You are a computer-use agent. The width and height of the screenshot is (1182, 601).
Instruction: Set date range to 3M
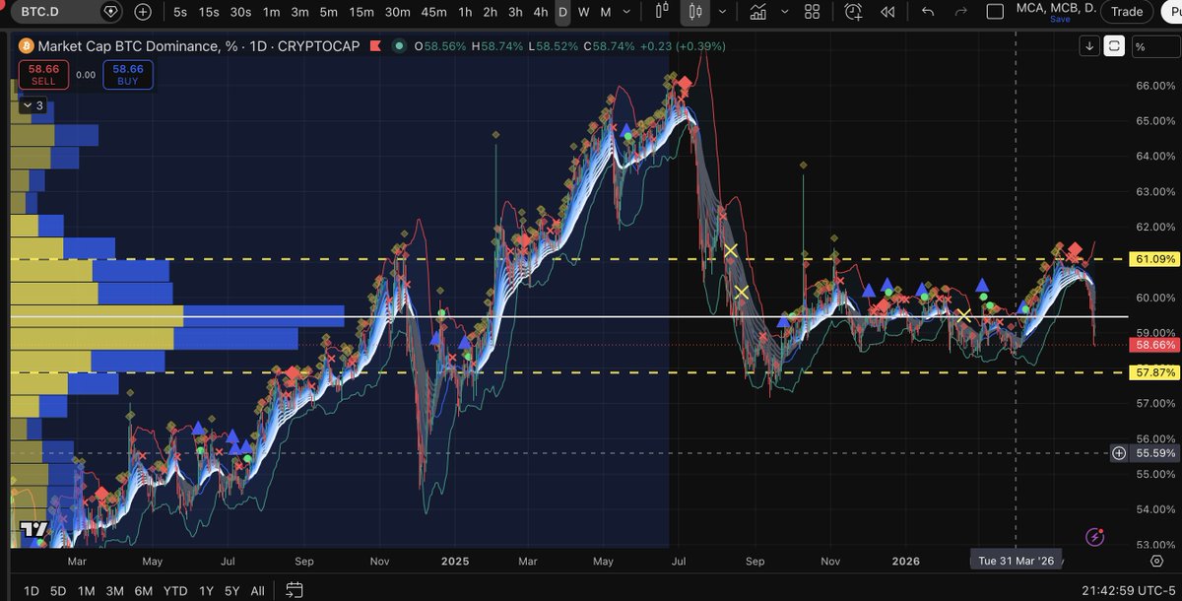(x=115, y=590)
